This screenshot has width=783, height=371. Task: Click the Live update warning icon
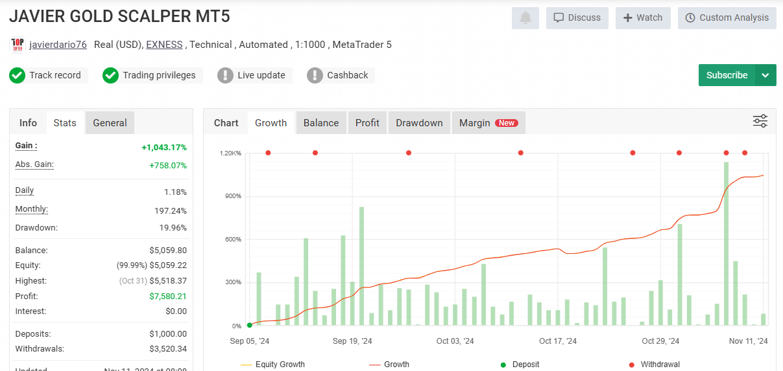225,76
